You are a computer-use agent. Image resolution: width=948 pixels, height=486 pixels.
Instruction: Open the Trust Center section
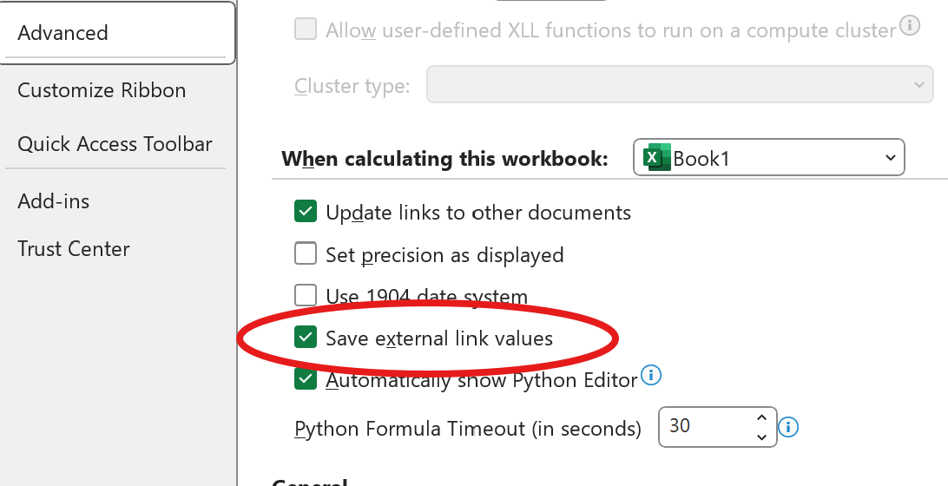(74, 249)
